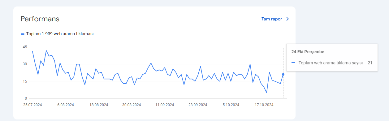Open the Tam rapor link
389x121 pixels.
[272, 19]
